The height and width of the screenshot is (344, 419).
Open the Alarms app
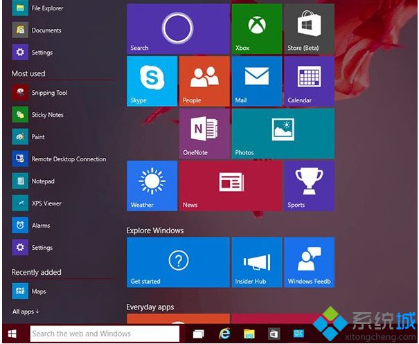pyautogui.click(x=31, y=226)
